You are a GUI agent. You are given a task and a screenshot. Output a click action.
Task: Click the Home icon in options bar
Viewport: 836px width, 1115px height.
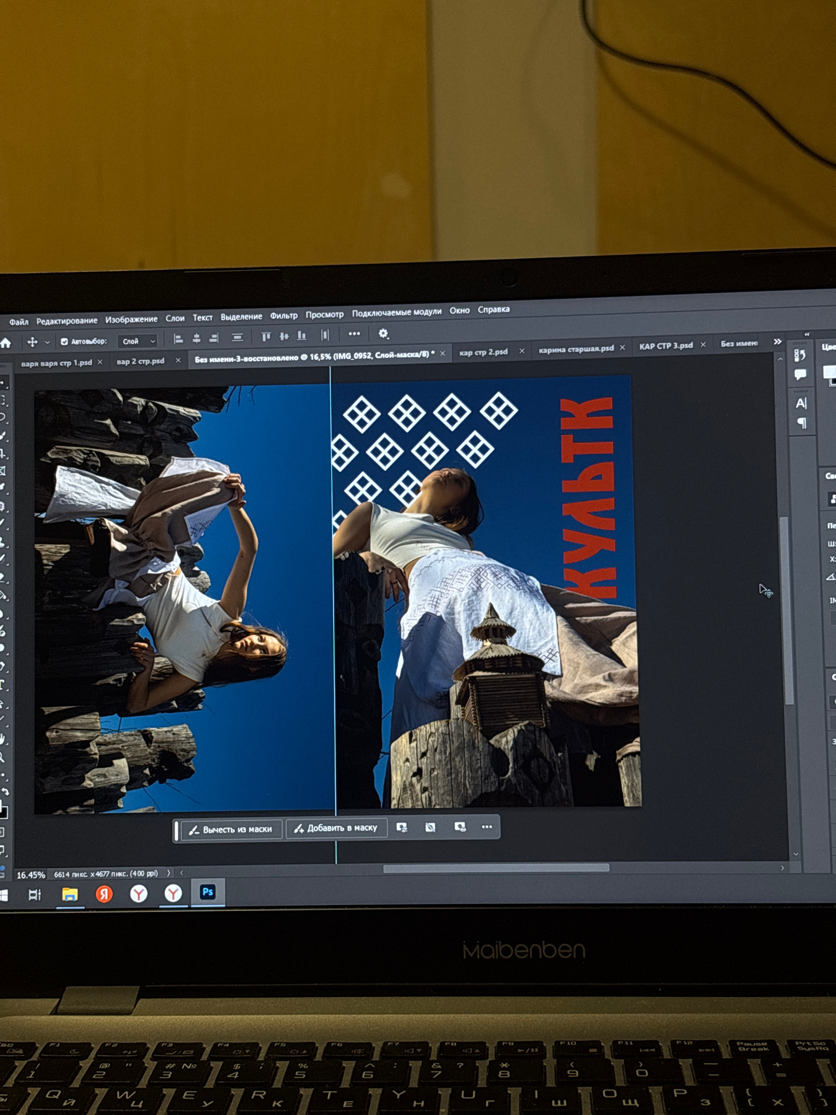6,343
